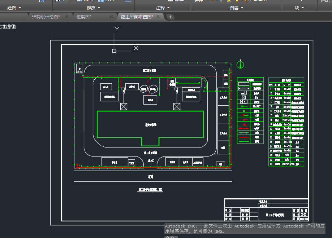This screenshot has height=238, width=332.
Task: Select the right crossed-box crane symbol
Action: (177, 106)
